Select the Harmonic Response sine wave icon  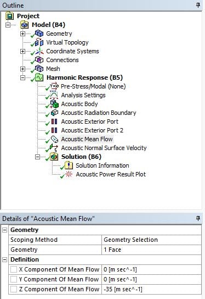click(x=39, y=77)
